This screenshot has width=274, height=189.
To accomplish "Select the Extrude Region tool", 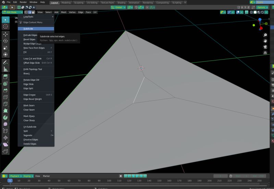I will (x=5, y=77).
